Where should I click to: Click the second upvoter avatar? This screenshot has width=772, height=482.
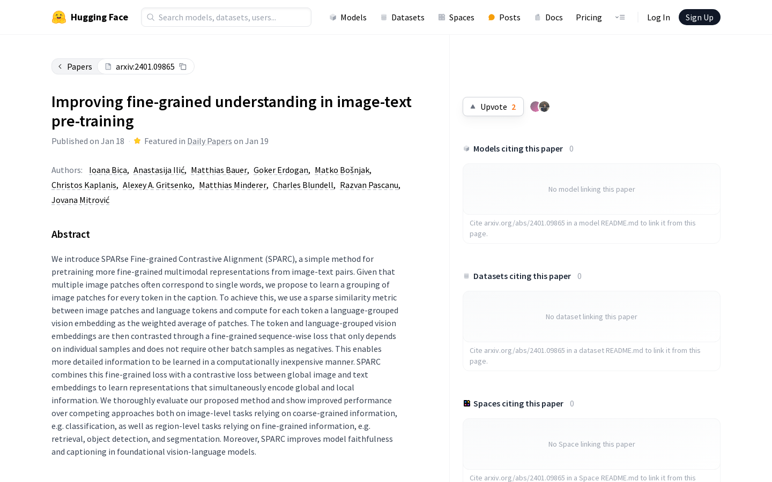coord(544,107)
